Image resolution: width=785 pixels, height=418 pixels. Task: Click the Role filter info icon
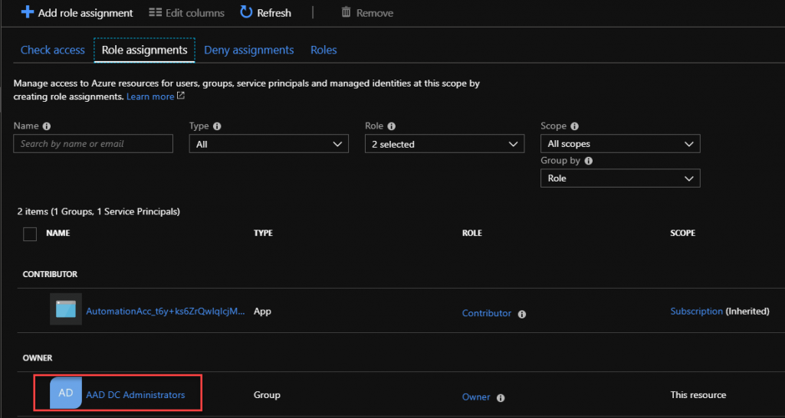point(392,126)
